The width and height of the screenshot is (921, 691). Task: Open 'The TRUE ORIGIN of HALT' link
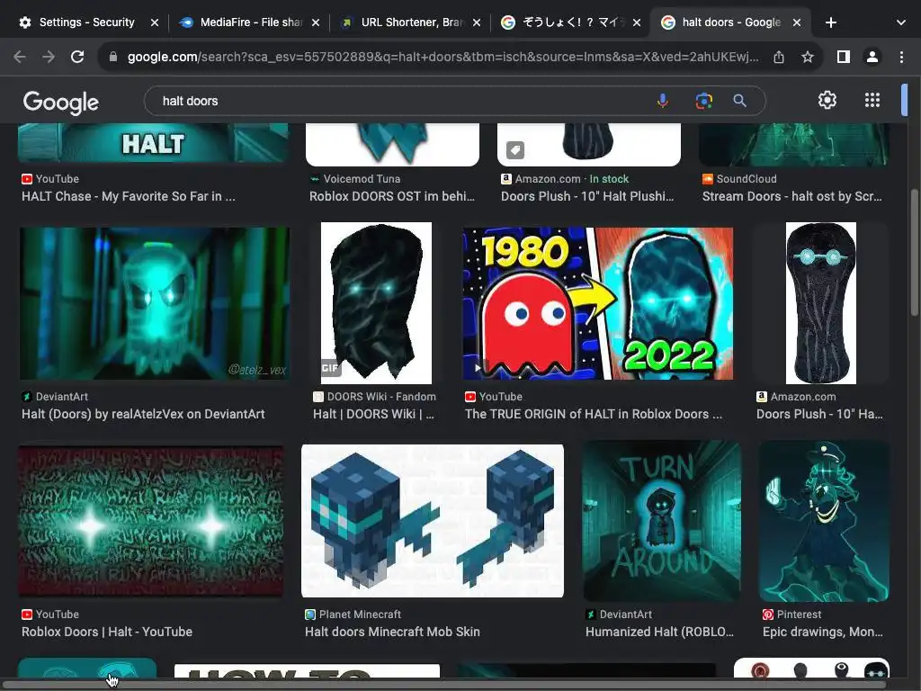(594, 414)
